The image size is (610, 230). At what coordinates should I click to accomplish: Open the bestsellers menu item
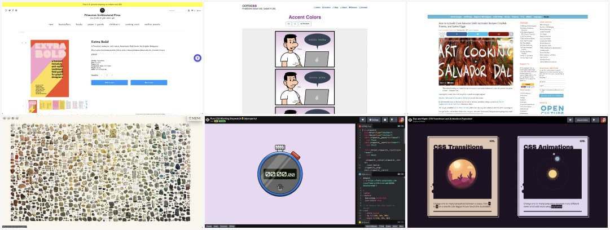tap(65, 24)
